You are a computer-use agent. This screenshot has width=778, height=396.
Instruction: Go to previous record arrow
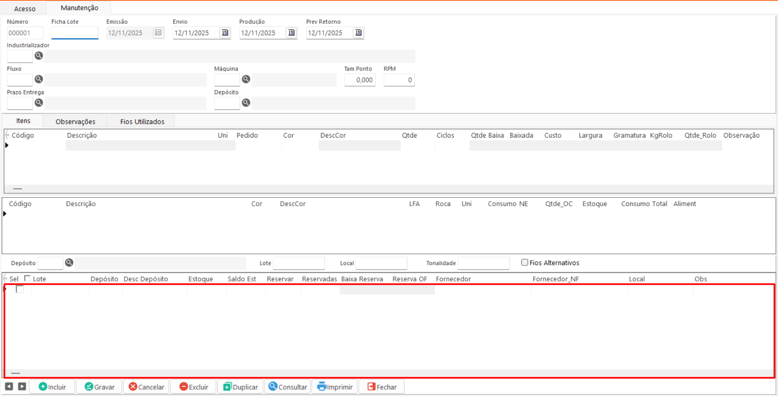[x=9, y=386]
